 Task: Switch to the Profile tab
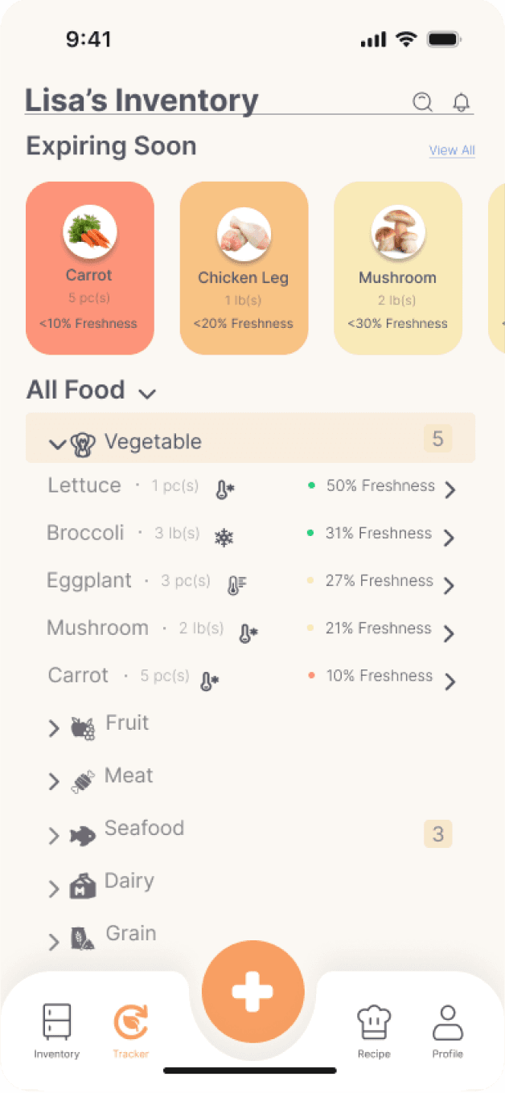[448, 1032]
